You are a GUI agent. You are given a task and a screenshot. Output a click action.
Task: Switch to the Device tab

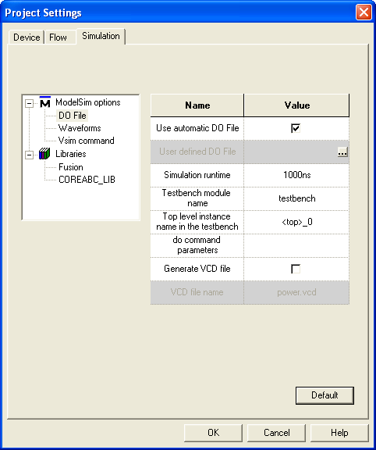[x=27, y=37]
